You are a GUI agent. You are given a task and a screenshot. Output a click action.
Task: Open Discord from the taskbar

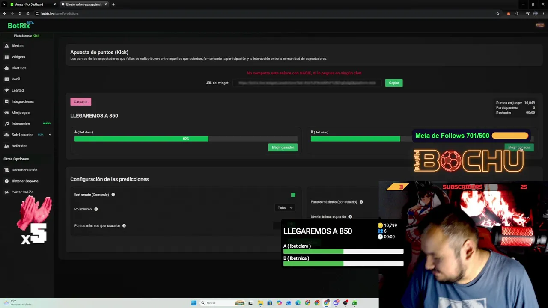pos(336,303)
